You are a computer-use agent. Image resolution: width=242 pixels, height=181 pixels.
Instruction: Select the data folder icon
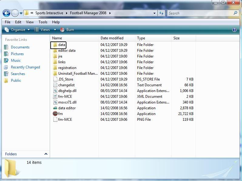point(55,45)
